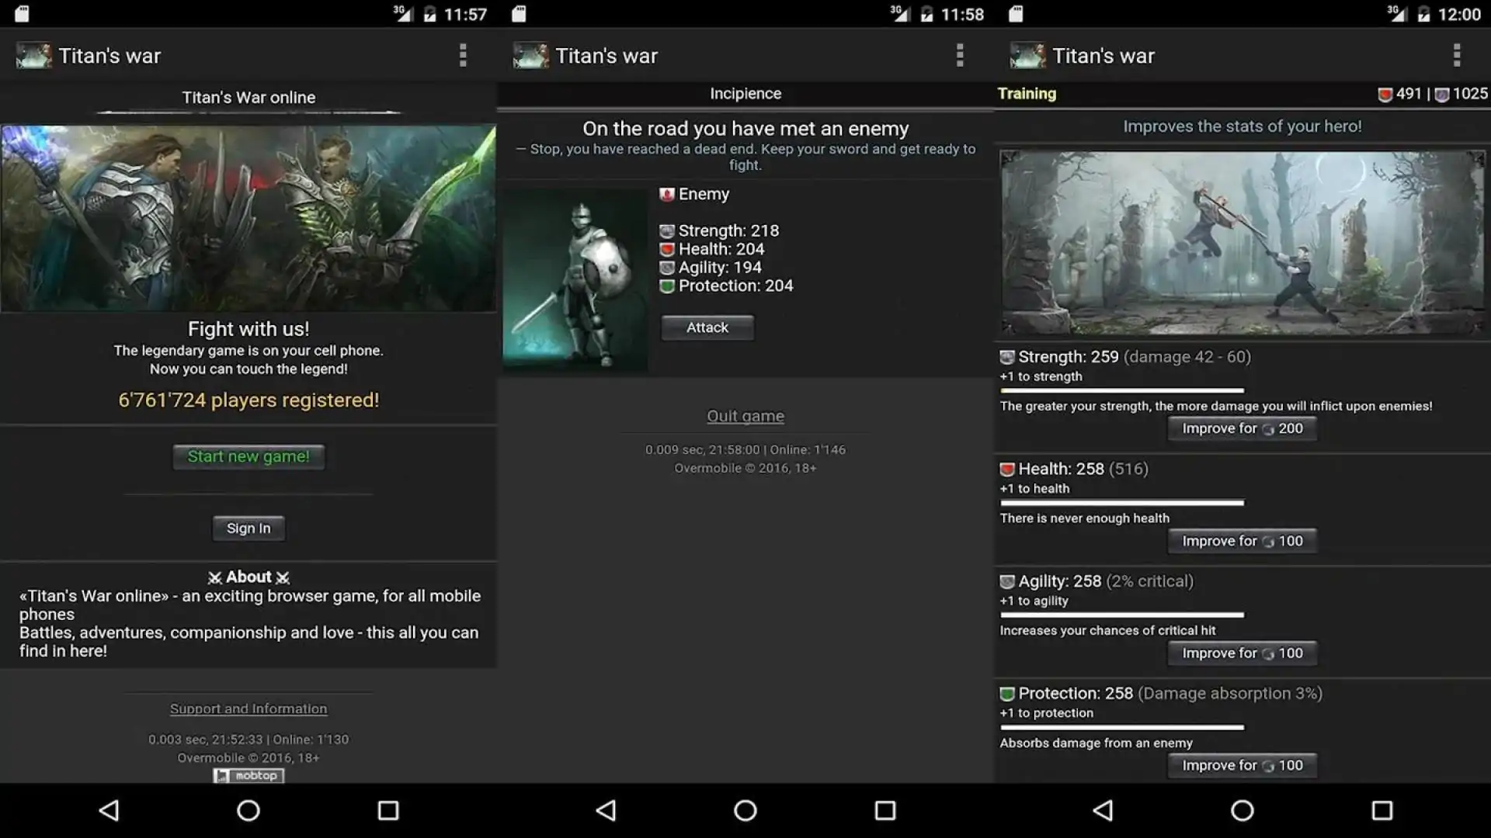Improve Agility for 100
Viewport: 1491px width, 838px height.
[x=1242, y=653]
